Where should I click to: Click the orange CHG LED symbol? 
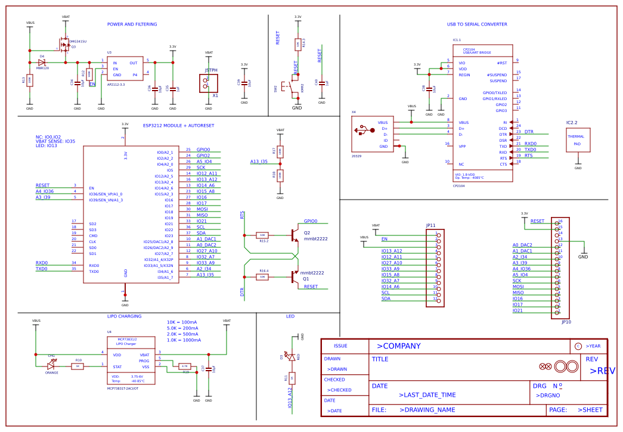point(51,364)
